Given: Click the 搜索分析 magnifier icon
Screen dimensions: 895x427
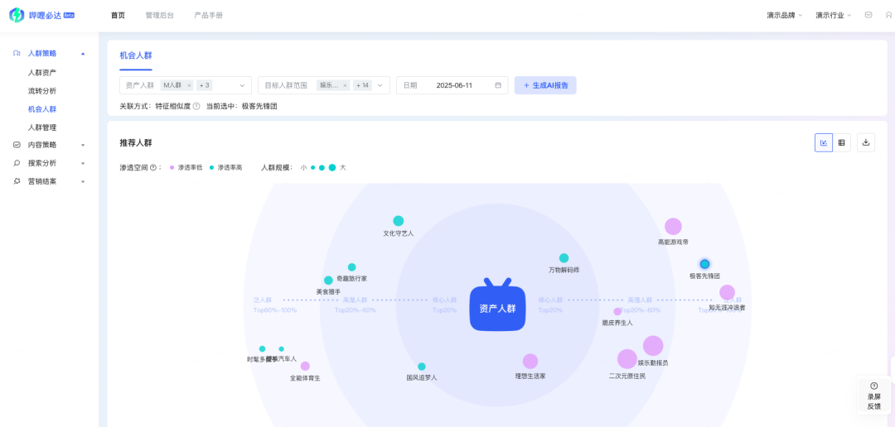Looking at the screenshot, I should pos(17,163).
